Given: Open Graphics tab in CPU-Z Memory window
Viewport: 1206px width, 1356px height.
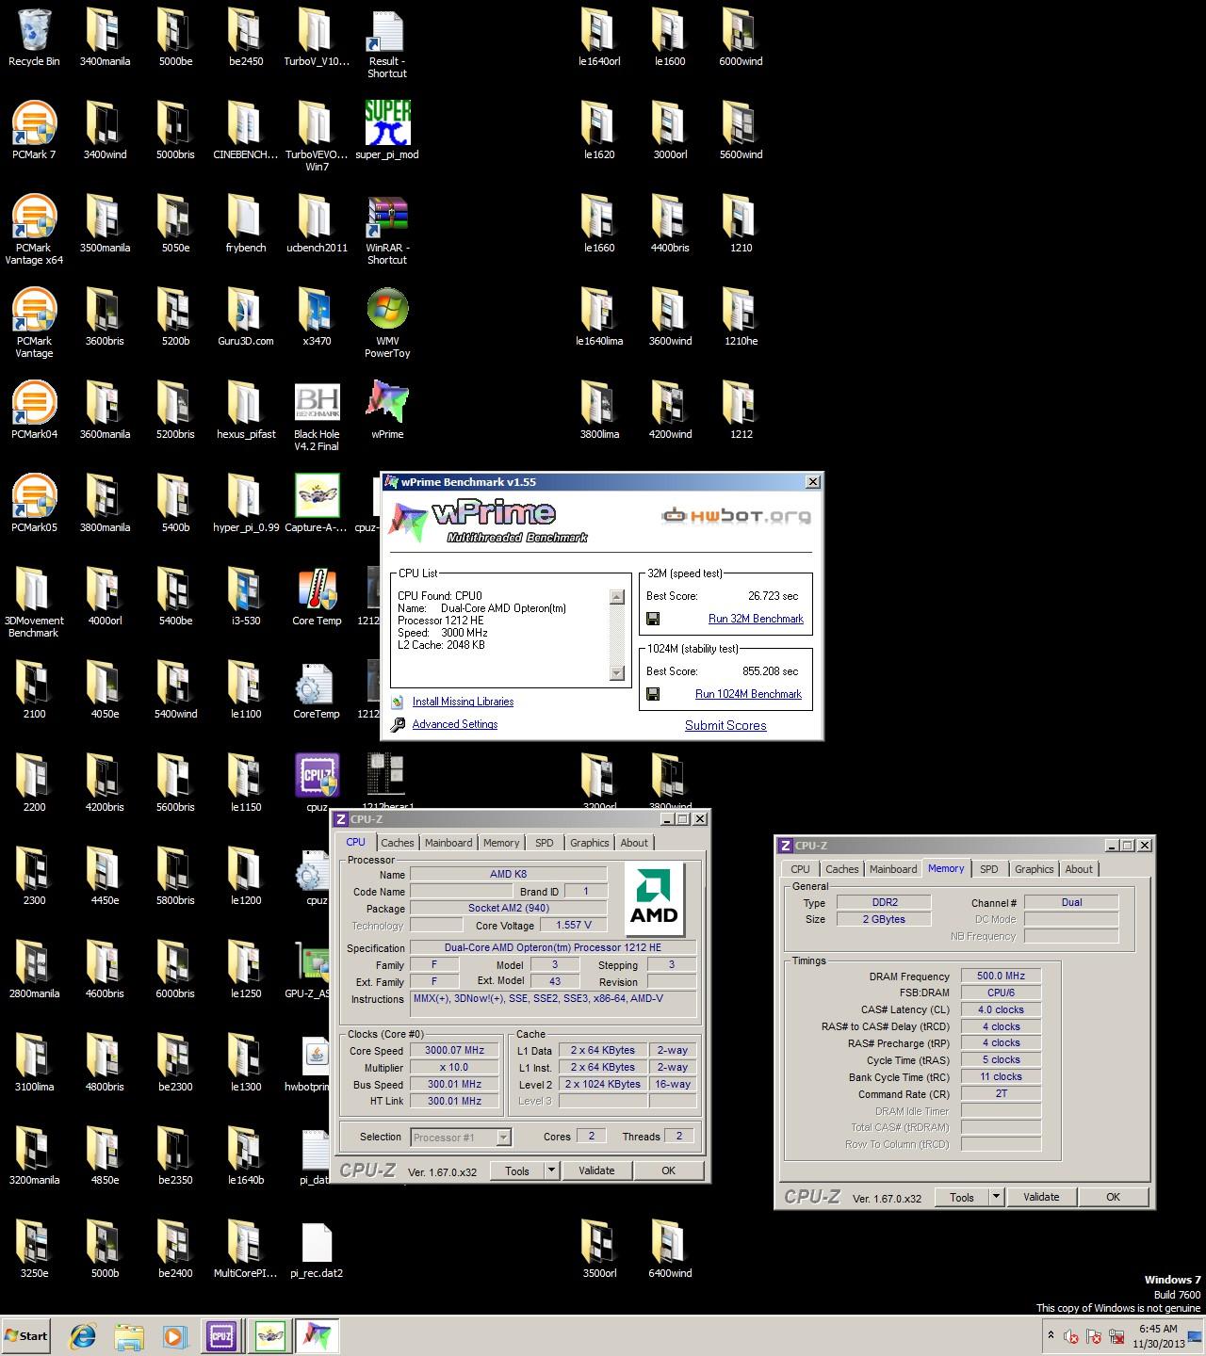Looking at the screenshot, I should (x=1035, y=869).
